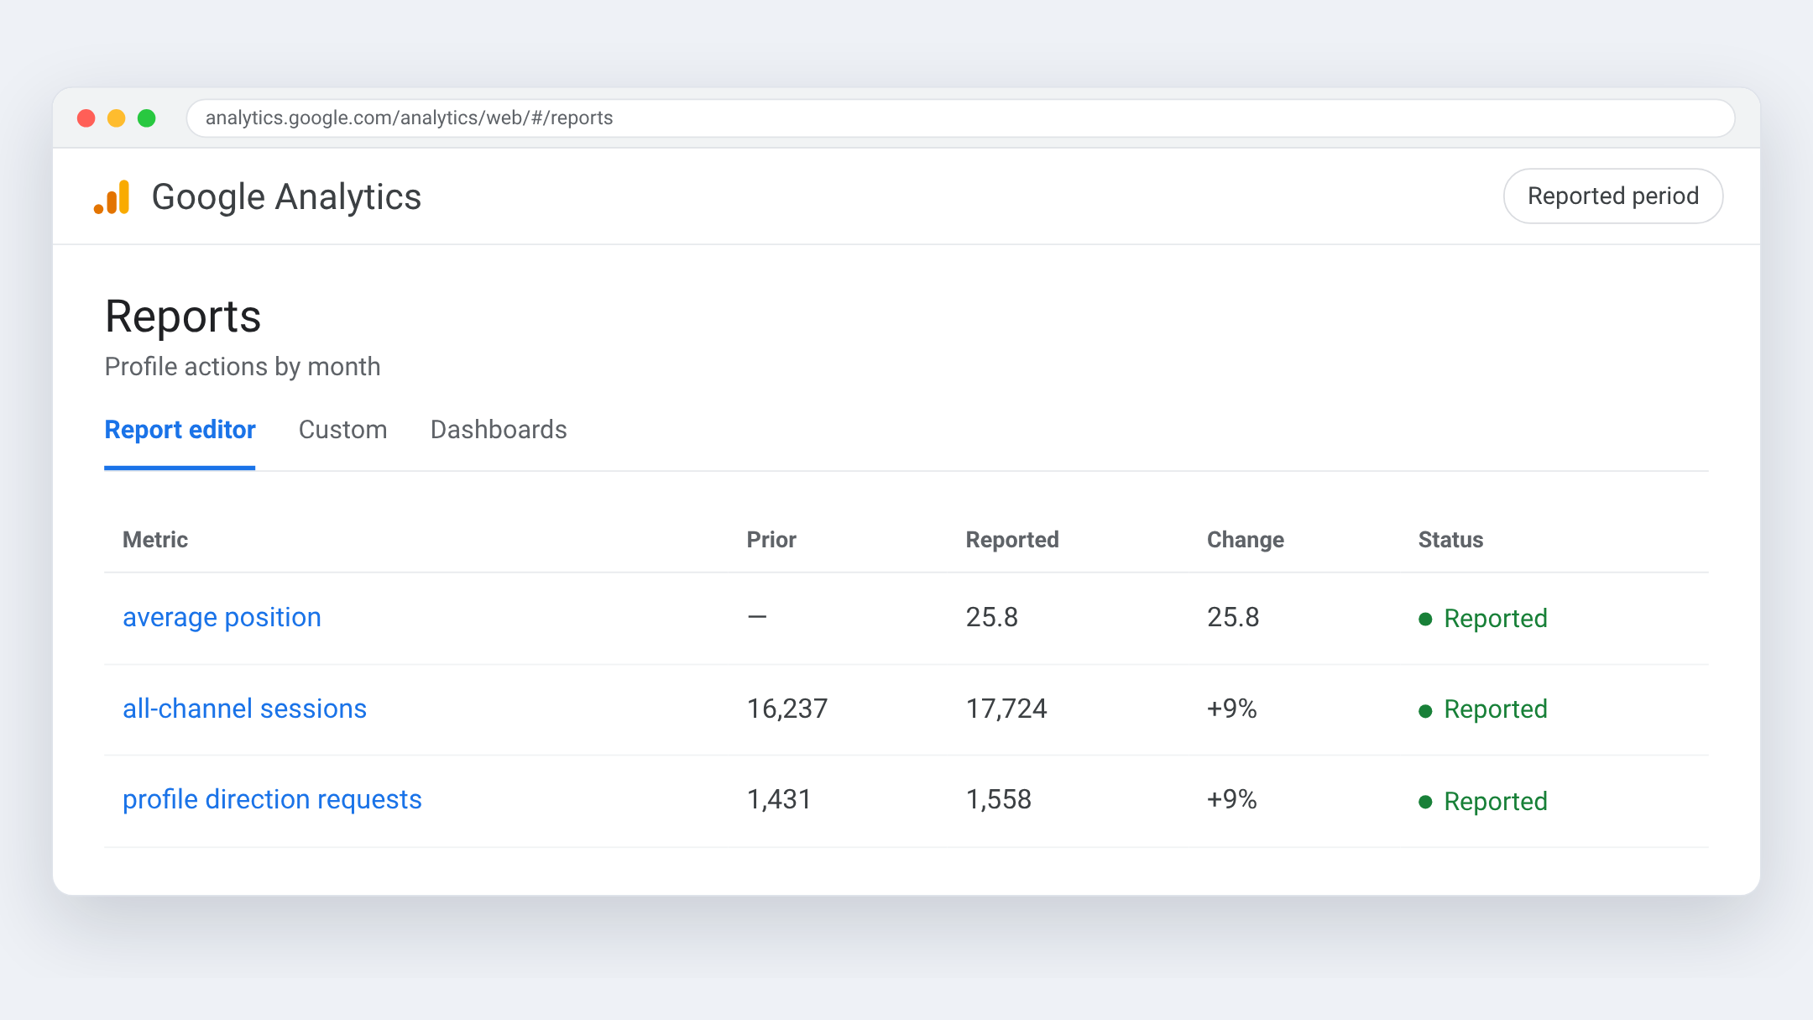Screen dimensions: 1813x1020
Task: Select the 1,558 reported value cell
Action: 999,800
